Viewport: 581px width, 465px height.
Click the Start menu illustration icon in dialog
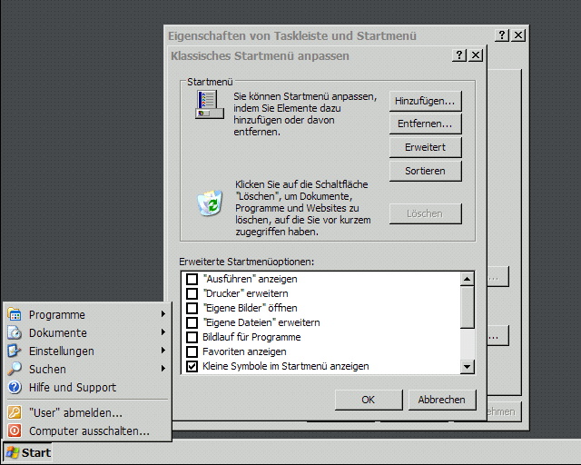(x=210, y=104)
